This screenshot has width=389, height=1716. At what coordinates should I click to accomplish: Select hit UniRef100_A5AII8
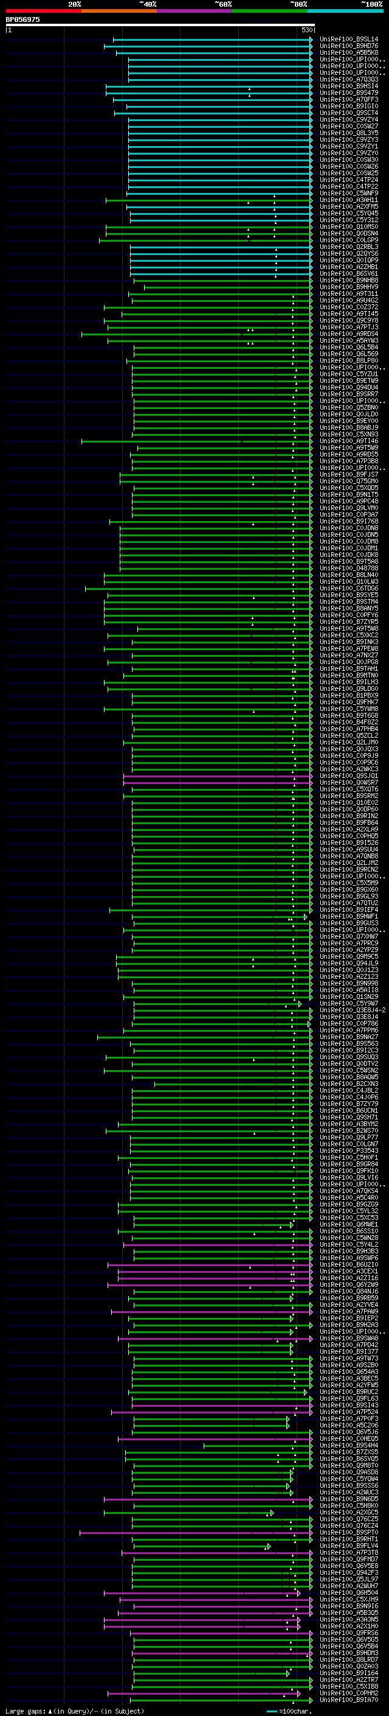click(349, 990)
